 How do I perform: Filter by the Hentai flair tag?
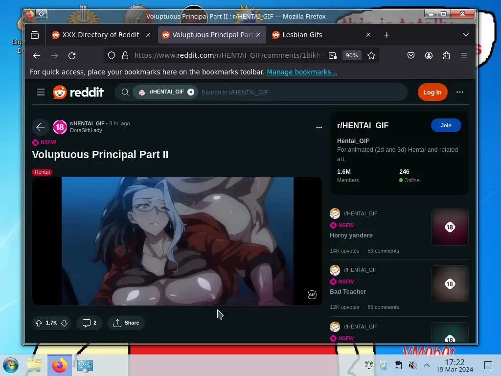[x=42, y=172]
